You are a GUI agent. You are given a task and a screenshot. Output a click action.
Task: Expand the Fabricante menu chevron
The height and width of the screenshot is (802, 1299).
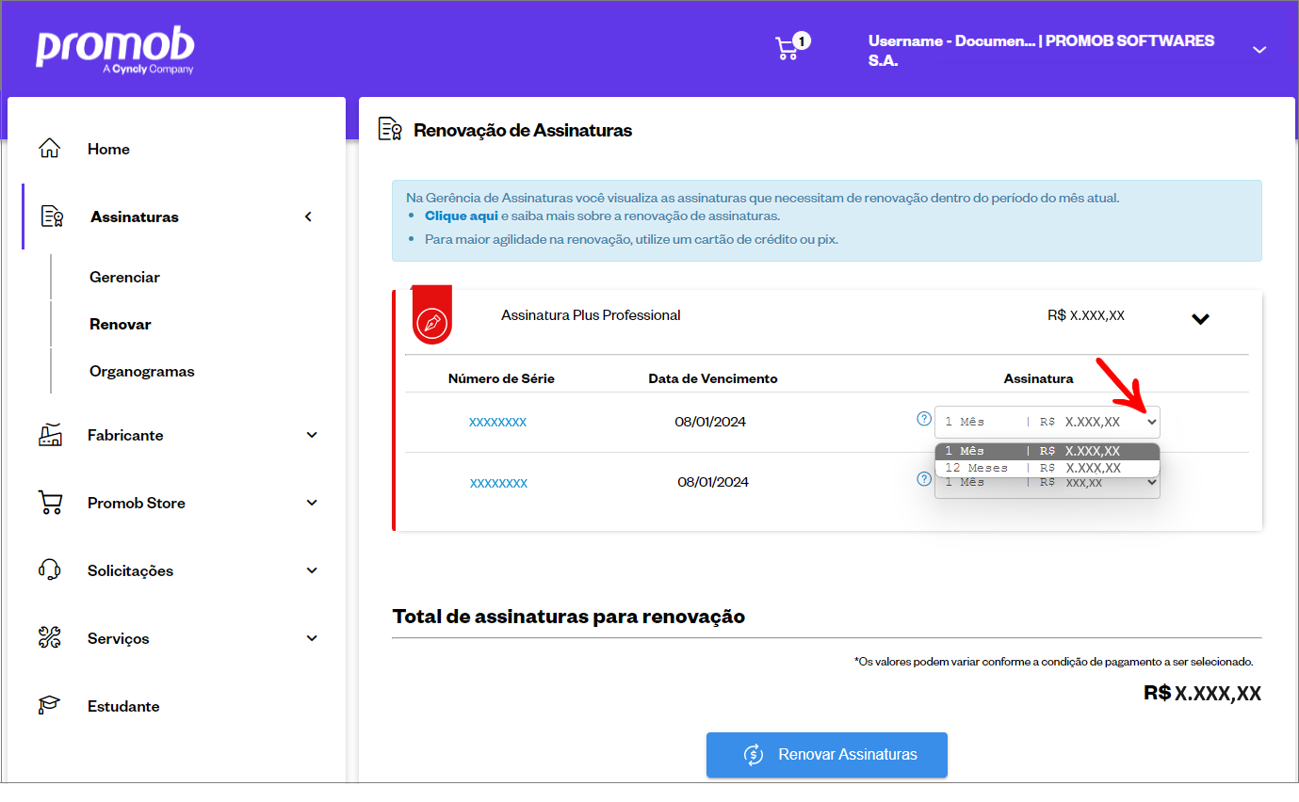(x=312, y=435)
